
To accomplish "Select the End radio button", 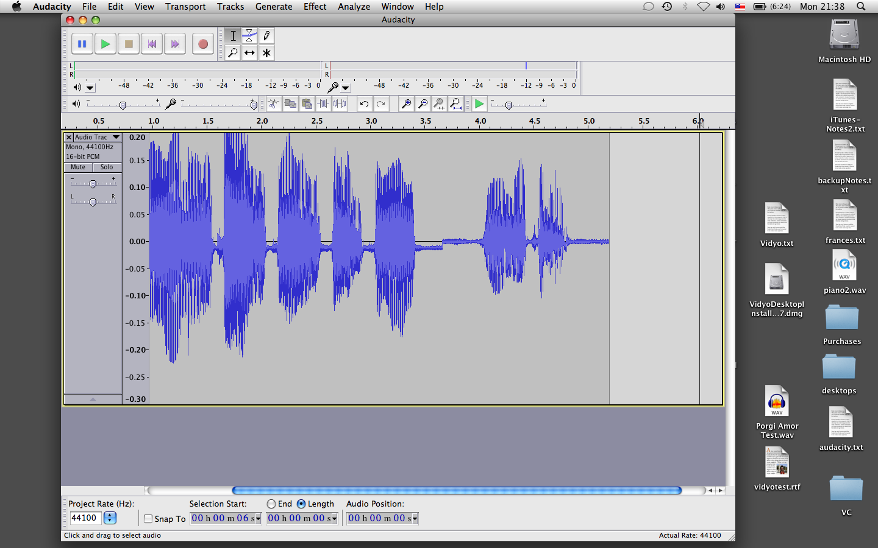I will tap(271, 504).
